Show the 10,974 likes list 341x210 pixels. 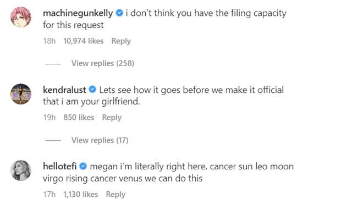[84, 41]
